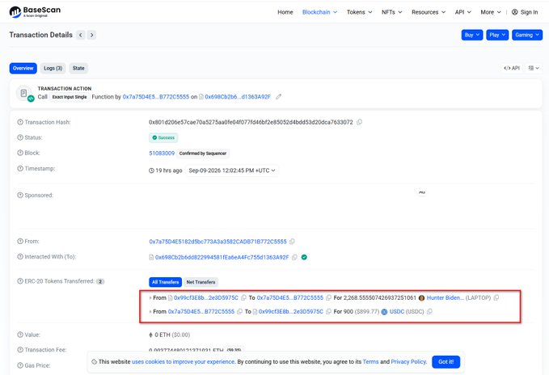Help icon next to Timestamp
This screenshot has width=549, height=375.
point(20,168)
